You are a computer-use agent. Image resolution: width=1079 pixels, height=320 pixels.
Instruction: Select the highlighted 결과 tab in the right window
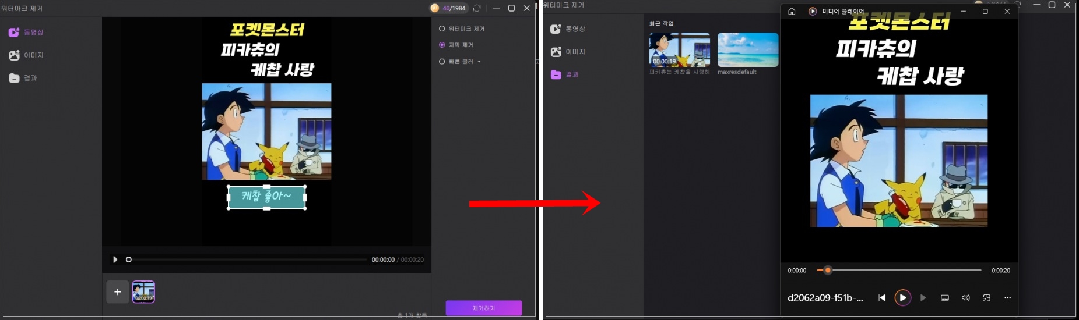tap(565, 74)
